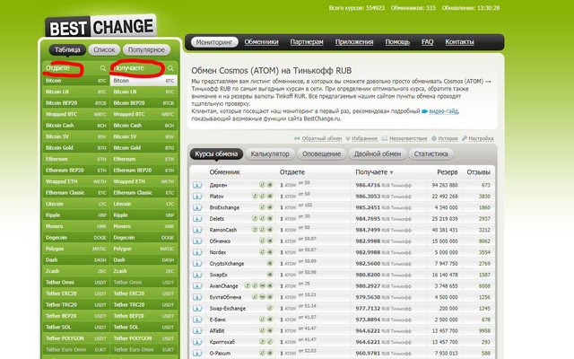The image size is (574, 359).
Task: Switch to the Список view tab
Action: tap(104, 50)
